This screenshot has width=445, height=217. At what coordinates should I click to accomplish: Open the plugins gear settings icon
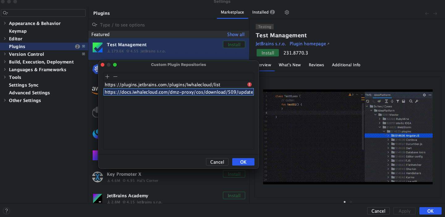(287, 12)
